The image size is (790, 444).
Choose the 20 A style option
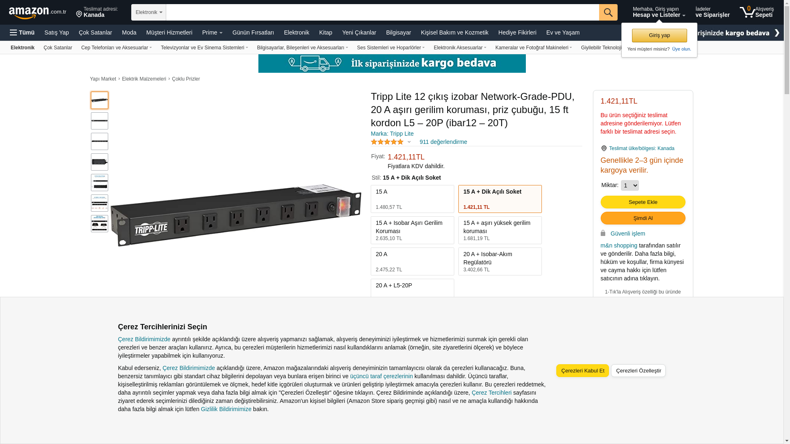click(x=412, y=261)
